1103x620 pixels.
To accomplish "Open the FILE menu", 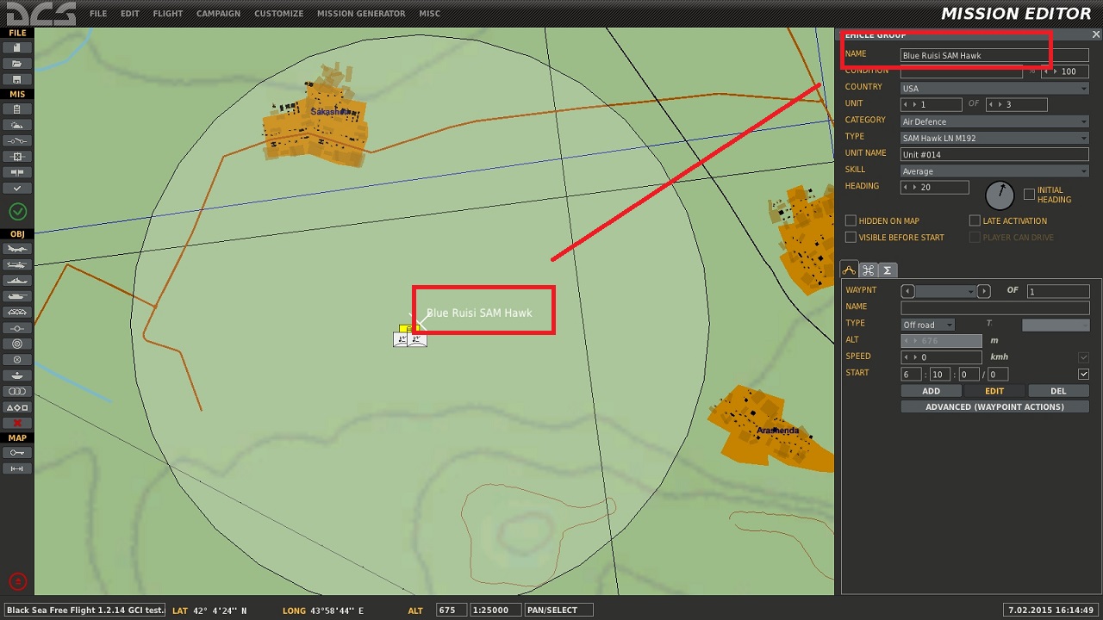I will pos(98,14).
